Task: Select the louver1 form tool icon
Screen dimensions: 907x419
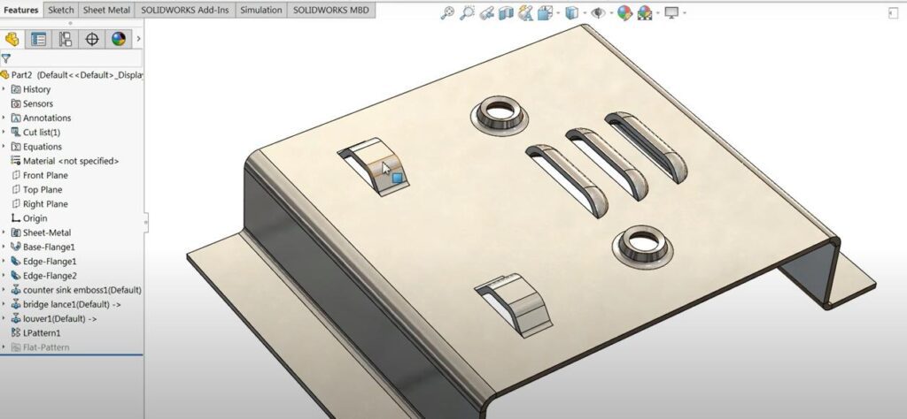Action: [16, 318]
